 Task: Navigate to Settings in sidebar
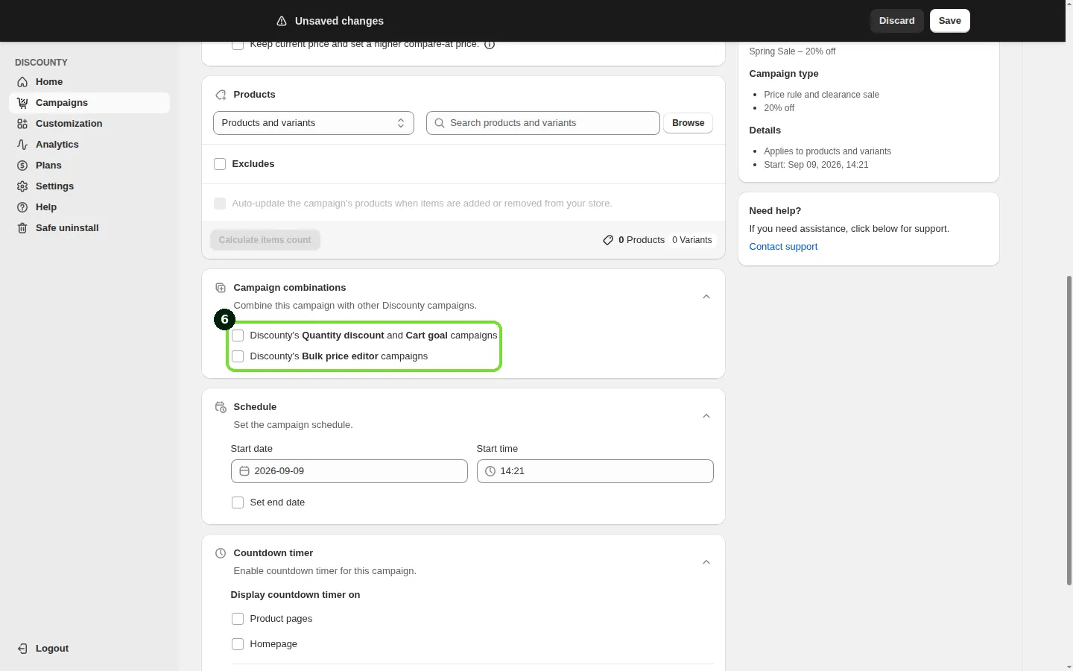(89, 186)
